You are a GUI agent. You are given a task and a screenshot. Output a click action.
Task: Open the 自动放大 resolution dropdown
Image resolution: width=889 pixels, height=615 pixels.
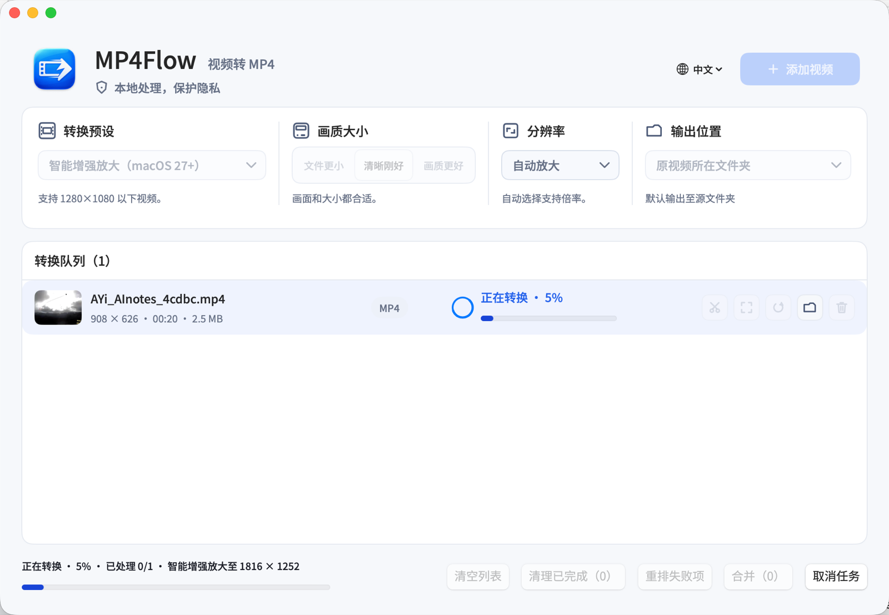click(560, 166)
